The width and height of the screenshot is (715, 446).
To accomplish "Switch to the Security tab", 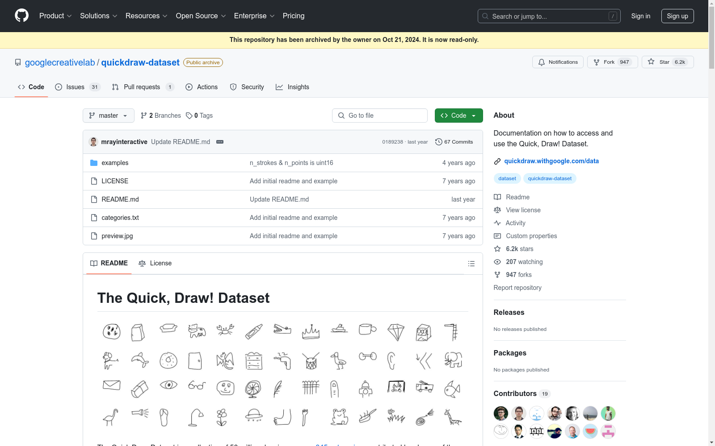I will tap(247, 87).
